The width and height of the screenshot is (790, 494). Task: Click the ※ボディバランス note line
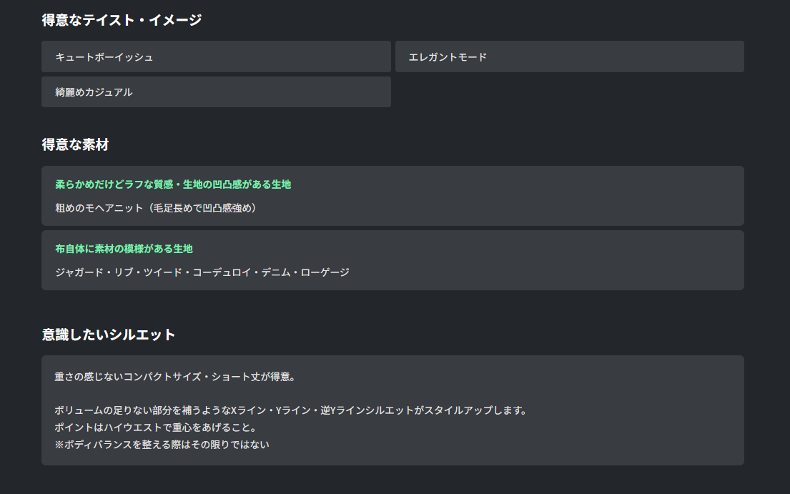(162, 445)
